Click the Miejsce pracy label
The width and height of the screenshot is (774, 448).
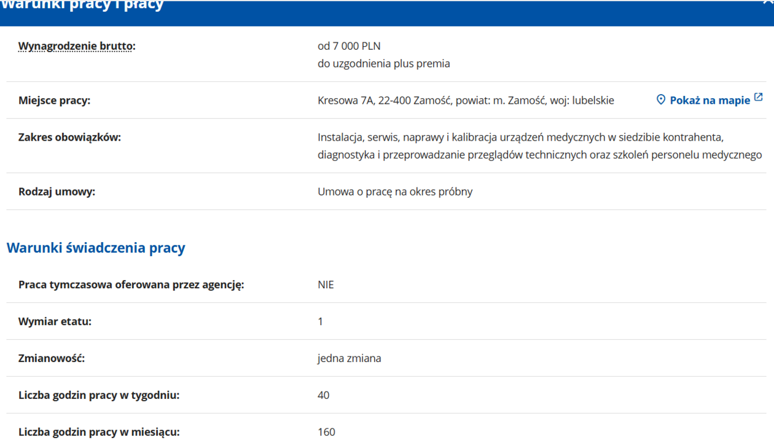tap(54, 100)
